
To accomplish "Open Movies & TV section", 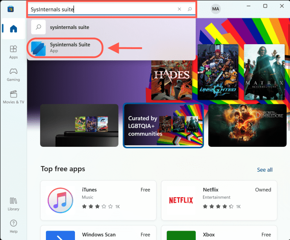I will coord(13,96).
